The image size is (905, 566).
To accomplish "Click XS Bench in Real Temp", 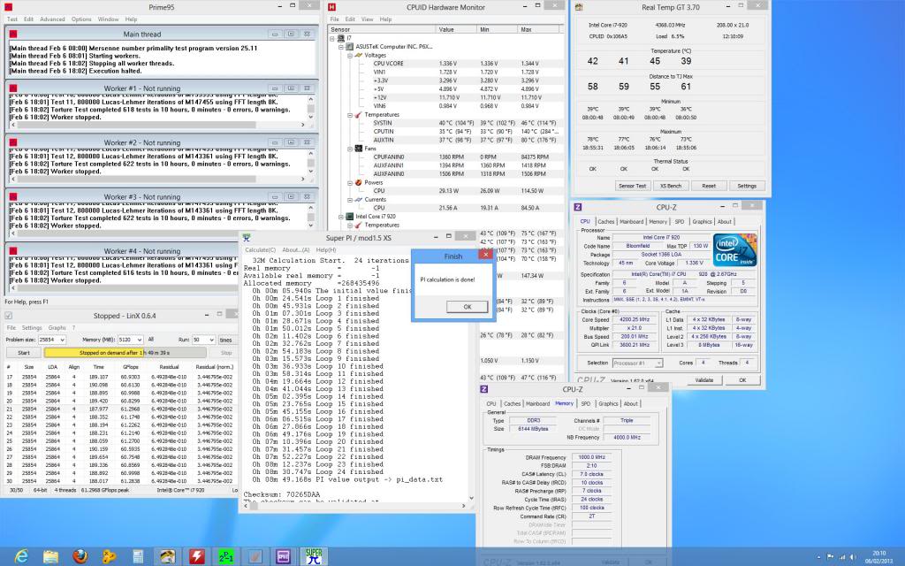I will [x=670, y=186].
